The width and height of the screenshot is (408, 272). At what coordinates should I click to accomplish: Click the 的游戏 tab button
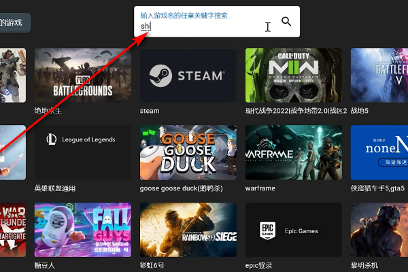[x=14, y=22]
